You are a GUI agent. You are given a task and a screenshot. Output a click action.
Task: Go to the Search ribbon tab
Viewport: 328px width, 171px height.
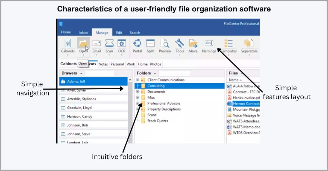135,33
